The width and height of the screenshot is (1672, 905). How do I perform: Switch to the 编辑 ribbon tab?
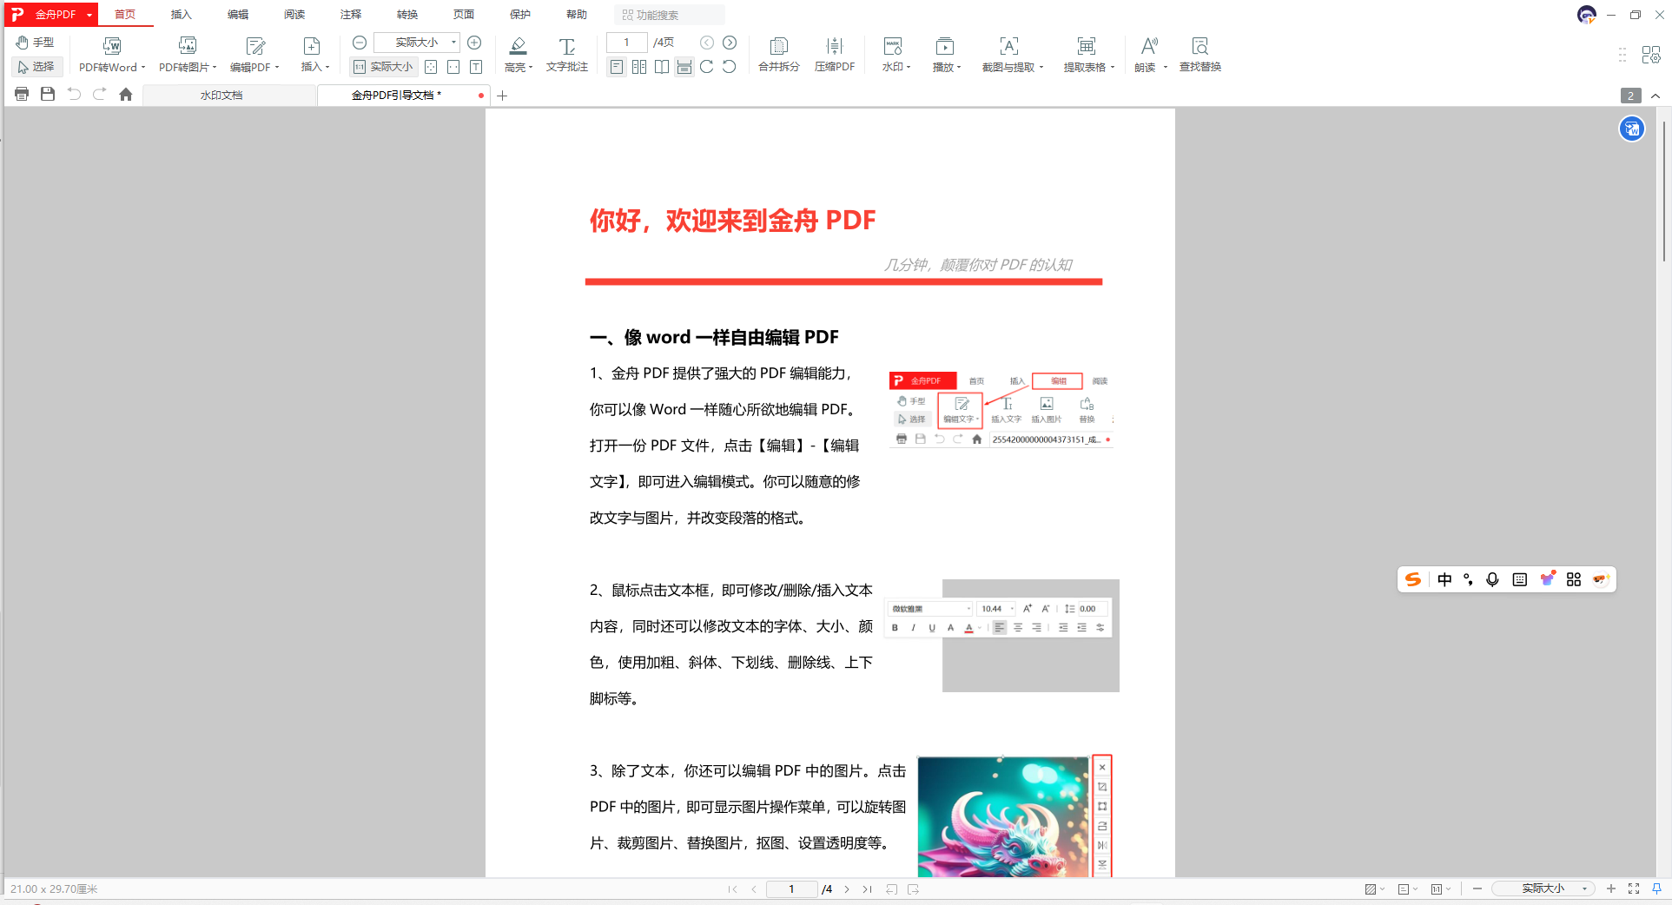237,15
